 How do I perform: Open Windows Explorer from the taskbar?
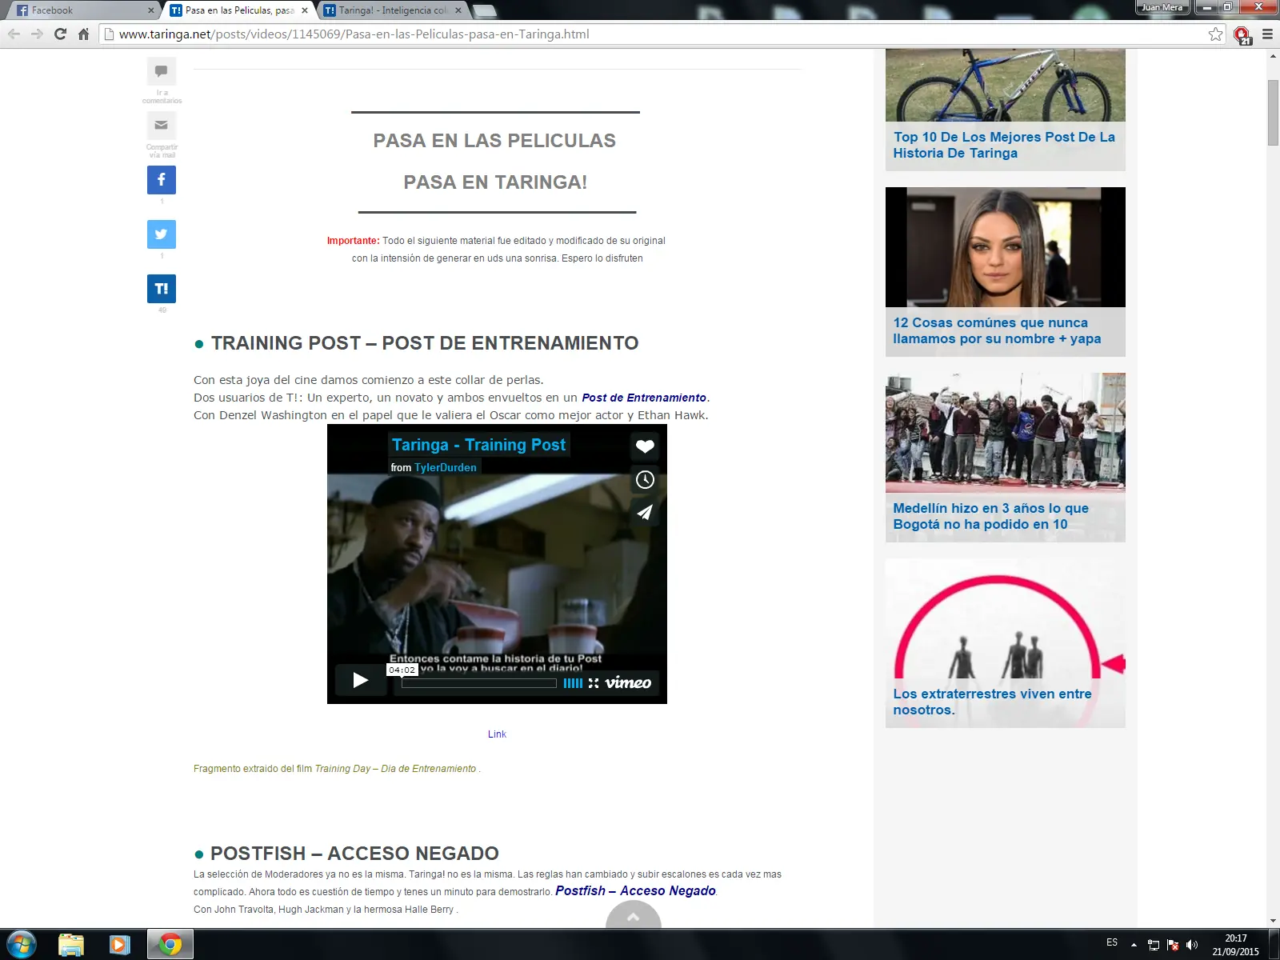click(71, 945)
